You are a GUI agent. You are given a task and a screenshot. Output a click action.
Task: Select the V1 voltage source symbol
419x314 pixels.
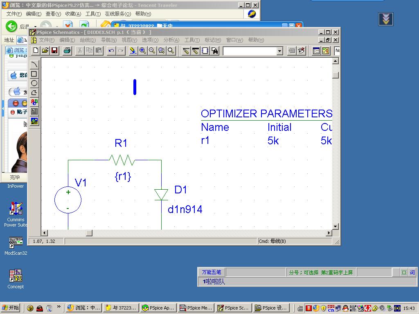pyautogui.click(x=68, y=200)
